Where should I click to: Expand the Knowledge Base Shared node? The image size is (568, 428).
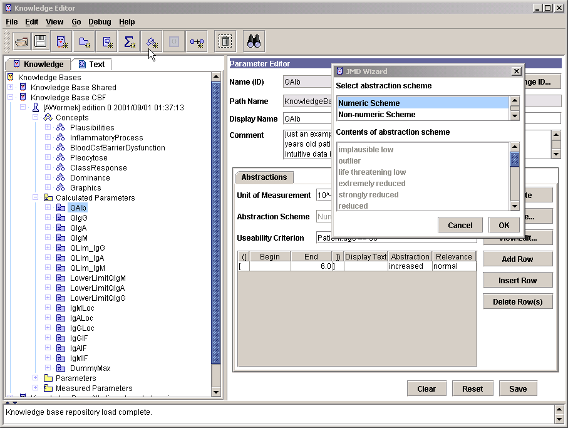(x=11, y=88)
